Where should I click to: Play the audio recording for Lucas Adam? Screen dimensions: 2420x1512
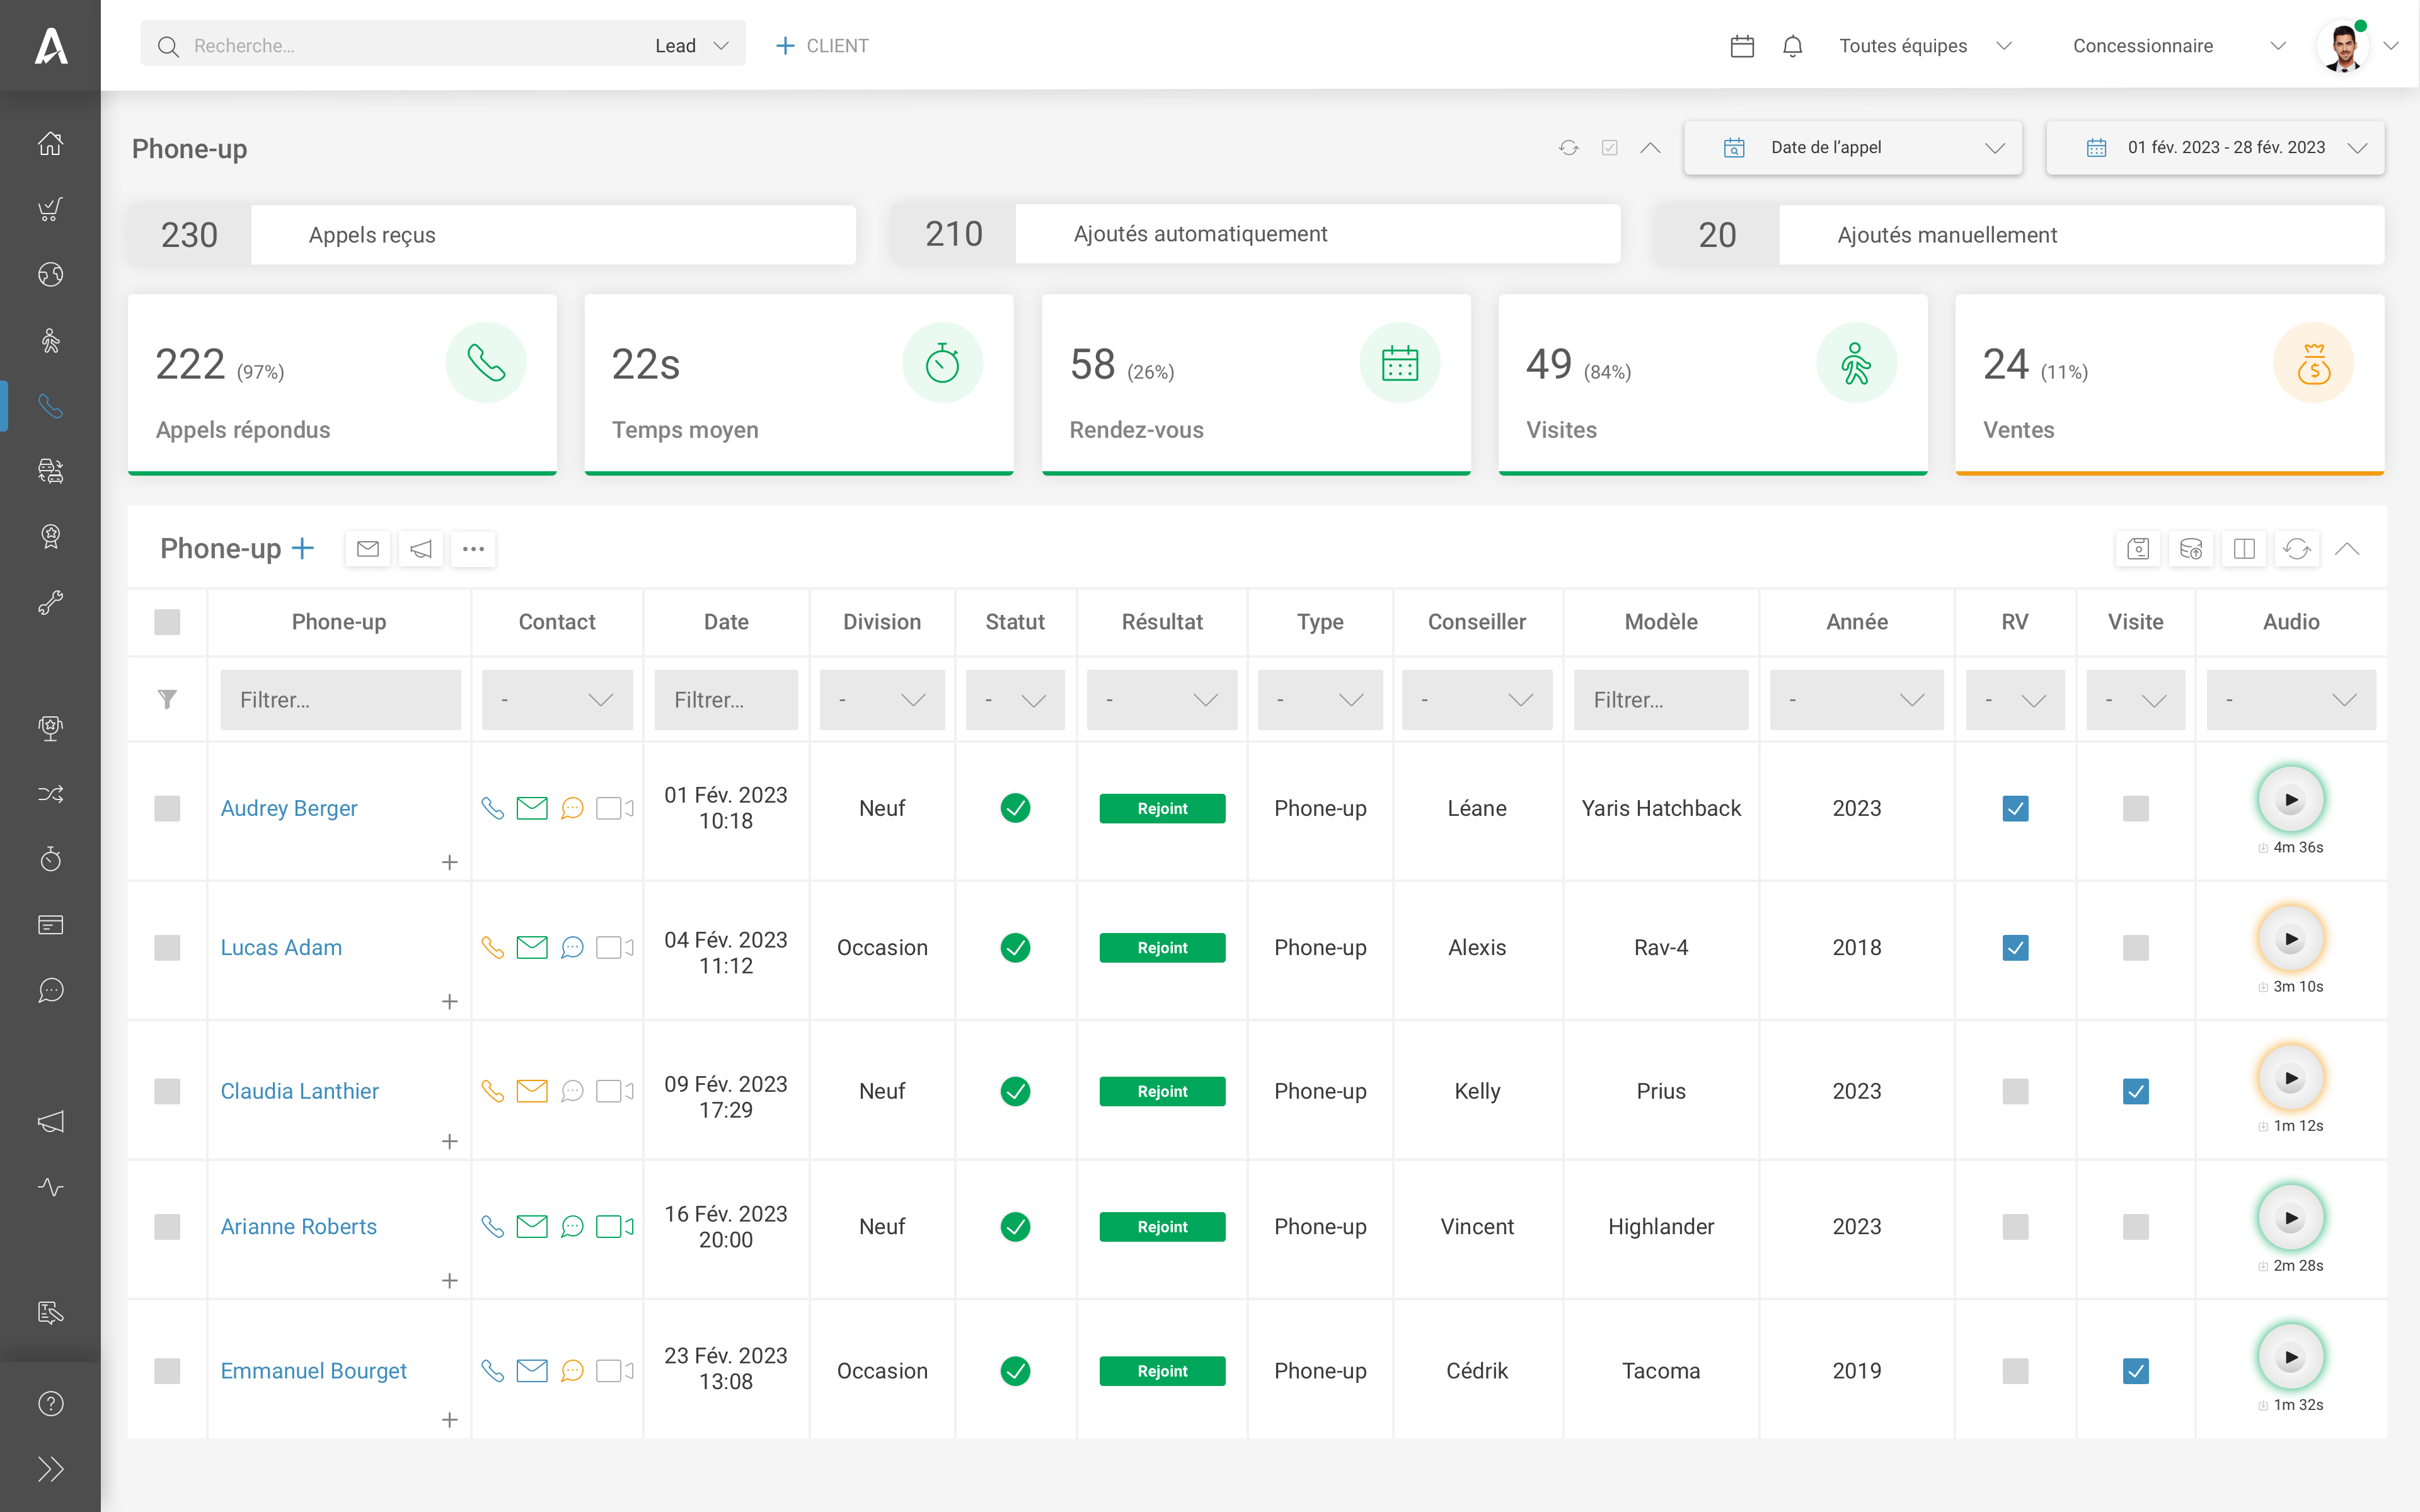[2290, 939]
